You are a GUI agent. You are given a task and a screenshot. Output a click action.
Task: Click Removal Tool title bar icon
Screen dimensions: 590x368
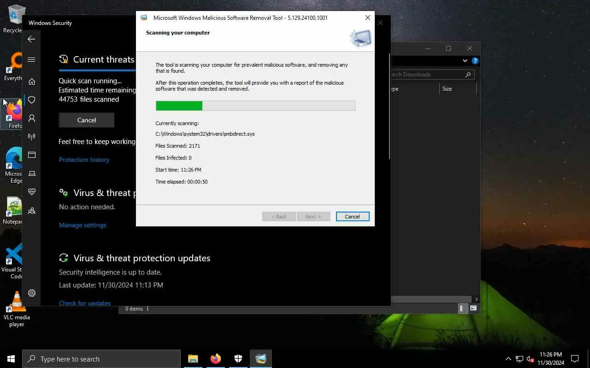144,17
